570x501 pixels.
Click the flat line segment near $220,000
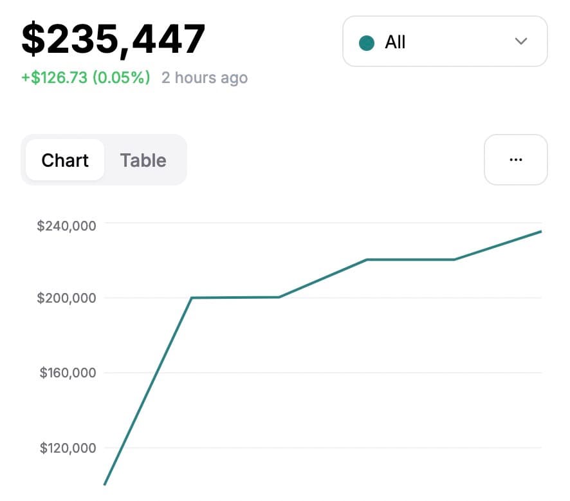point(410,260)
